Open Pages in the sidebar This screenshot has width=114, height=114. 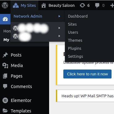(17, 76)
